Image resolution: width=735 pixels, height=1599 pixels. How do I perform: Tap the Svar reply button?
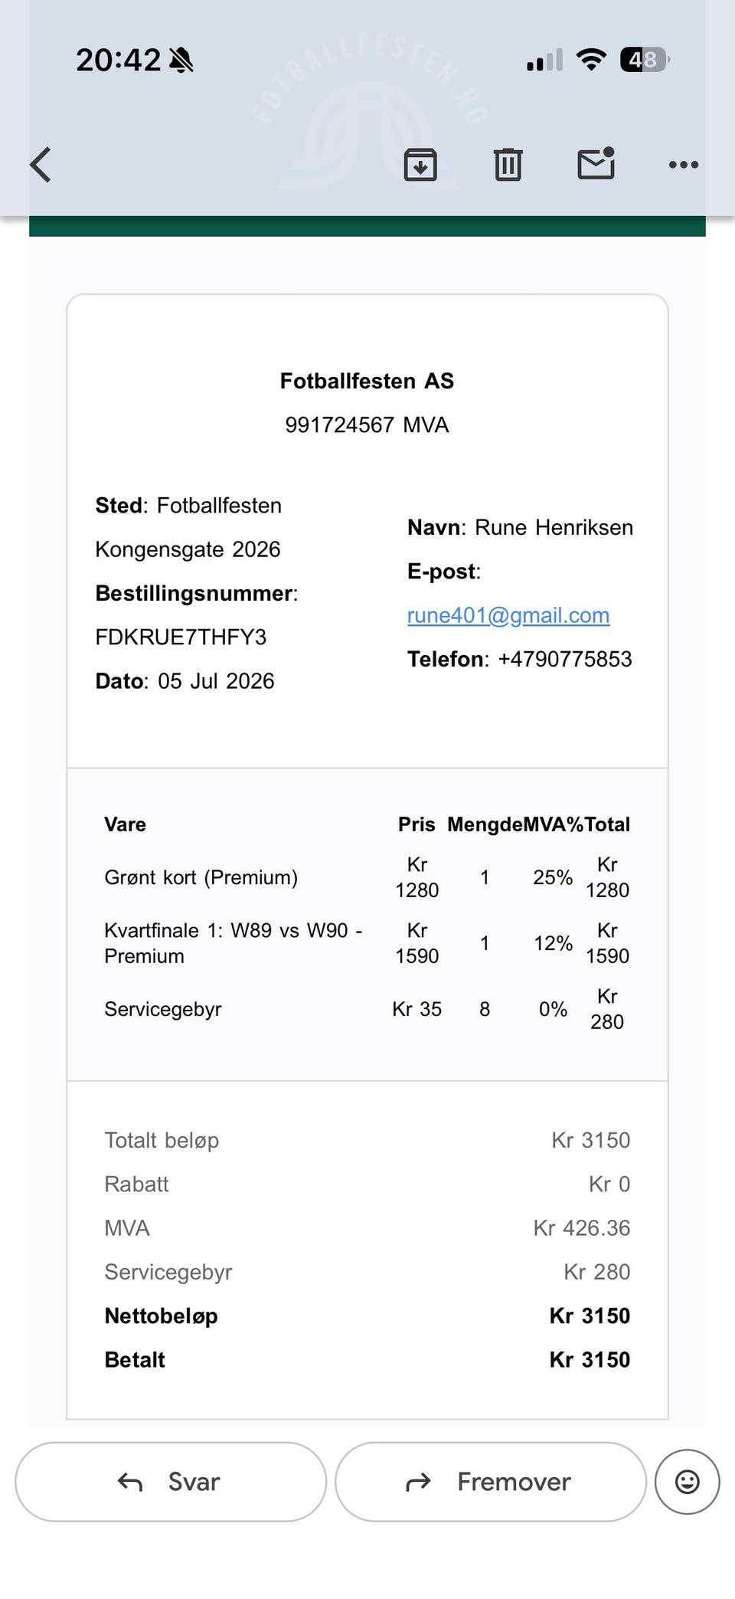171,1482
